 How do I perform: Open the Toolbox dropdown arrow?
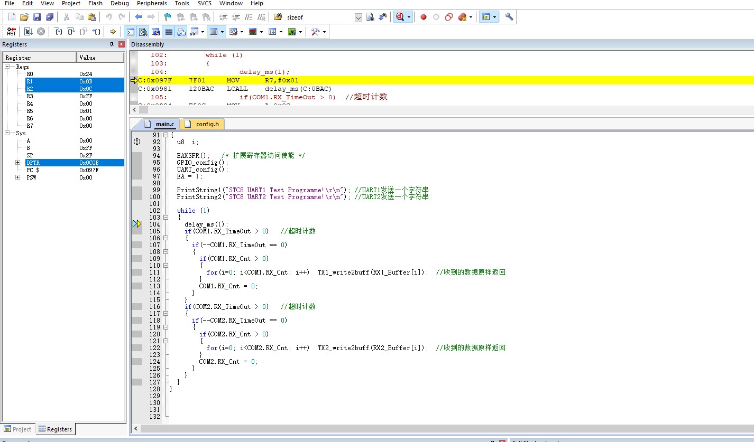point(324,32)
